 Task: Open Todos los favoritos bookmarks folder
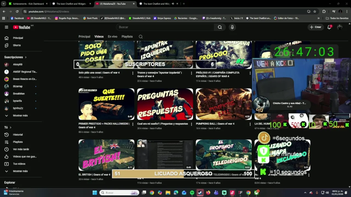coord(337,18)
